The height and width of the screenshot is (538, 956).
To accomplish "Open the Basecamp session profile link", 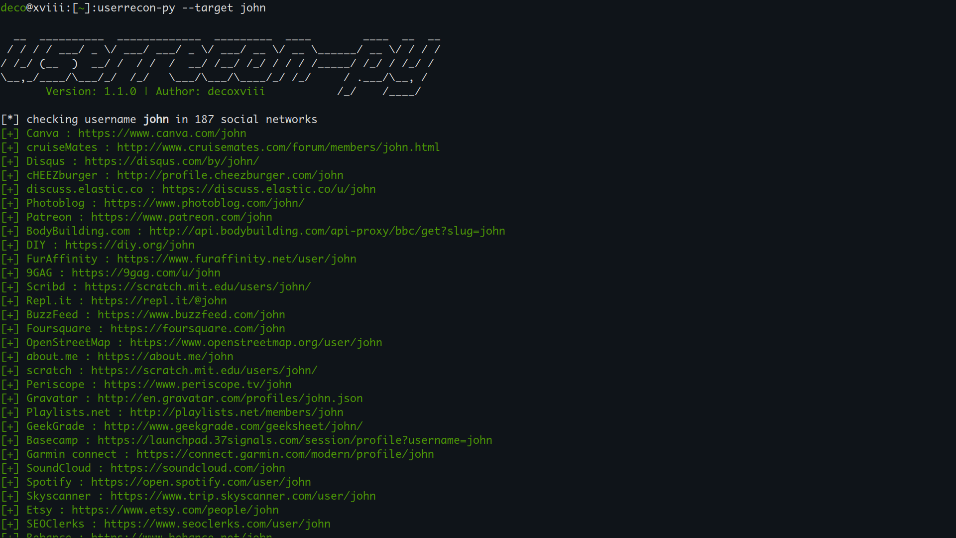I will [294, 440].
